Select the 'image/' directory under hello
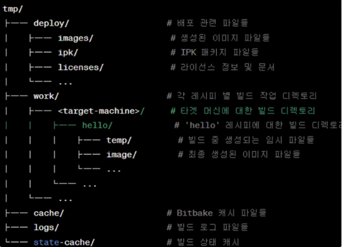The image size is (342, 247). pos(122,155)
